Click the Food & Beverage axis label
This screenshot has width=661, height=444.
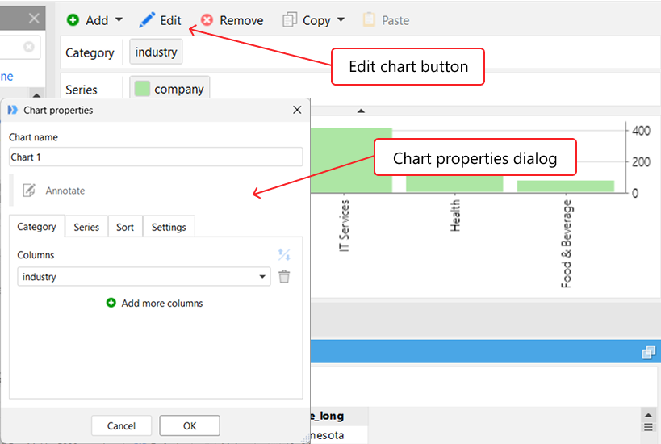566,244
